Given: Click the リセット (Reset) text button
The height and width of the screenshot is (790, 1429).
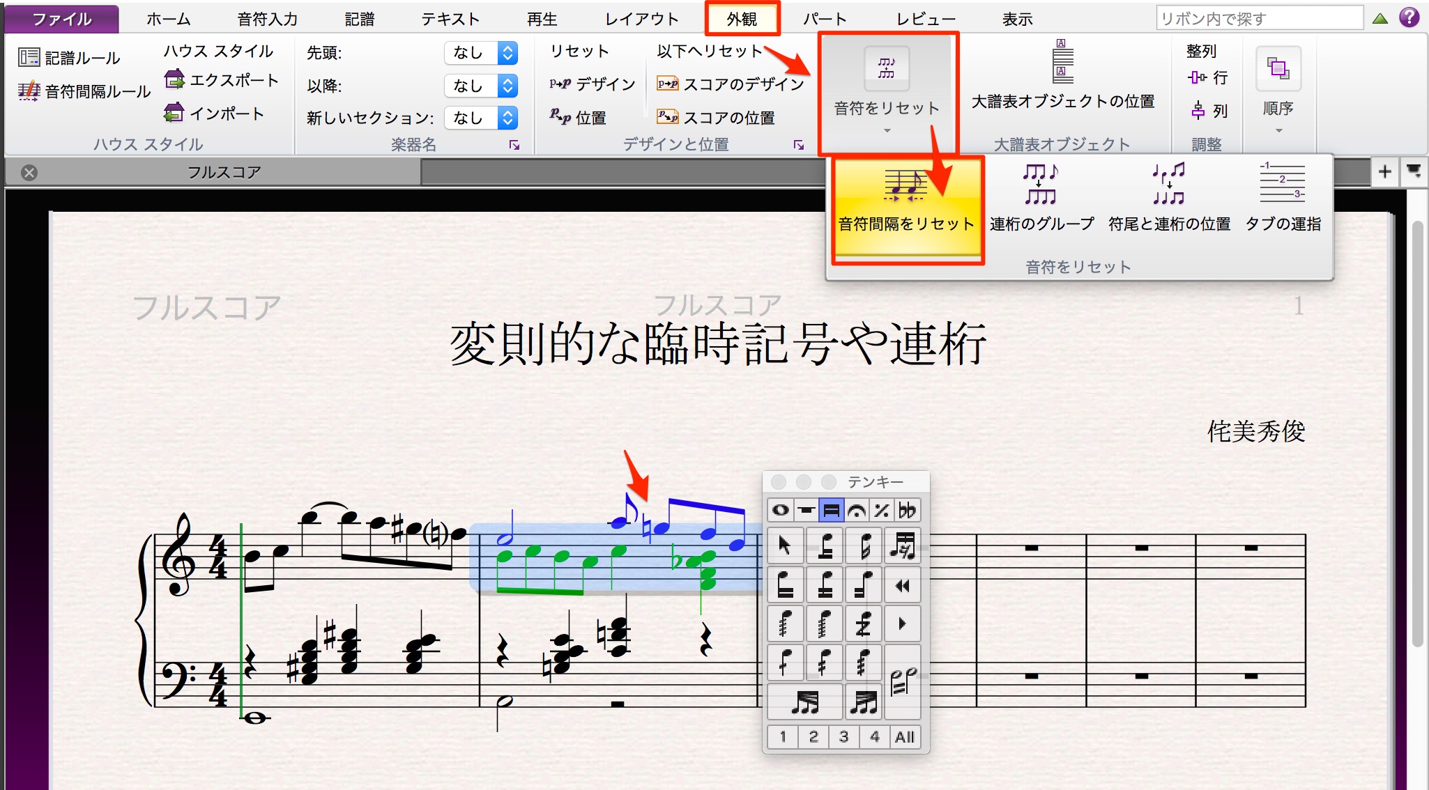Looking at the screenshot, I should point(579,51).
